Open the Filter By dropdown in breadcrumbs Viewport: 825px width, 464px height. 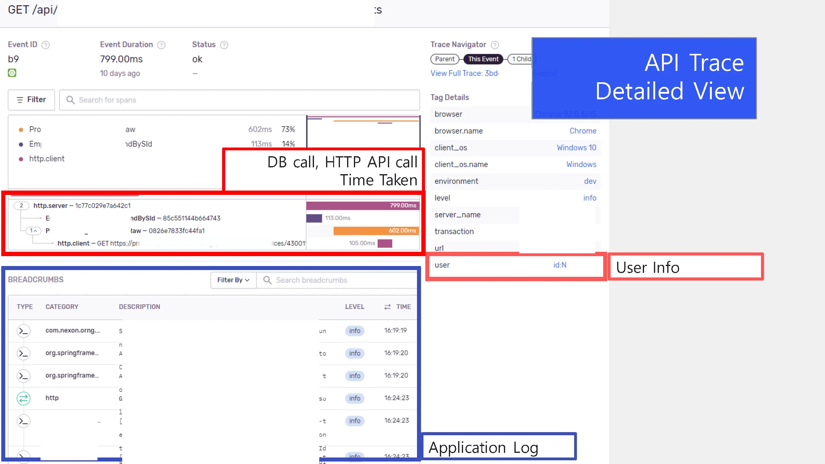point(233,280)
